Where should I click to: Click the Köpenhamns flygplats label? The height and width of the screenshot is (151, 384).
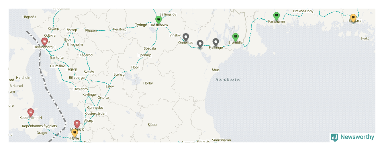pos(40,126)
